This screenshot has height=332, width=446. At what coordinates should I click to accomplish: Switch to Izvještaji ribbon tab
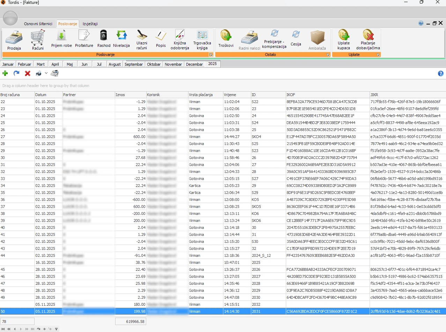(90, 24)
